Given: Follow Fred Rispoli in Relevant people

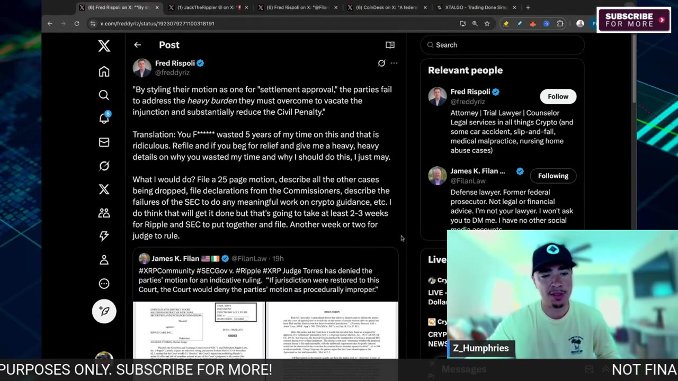Looking at the screenshot, I should click(558, 96).
